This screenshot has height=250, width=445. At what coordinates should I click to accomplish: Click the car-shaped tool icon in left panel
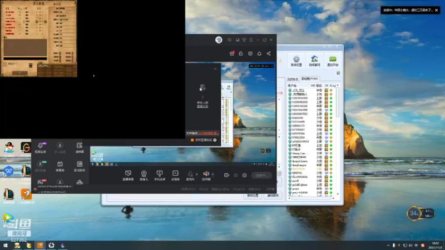click(80, 182)
